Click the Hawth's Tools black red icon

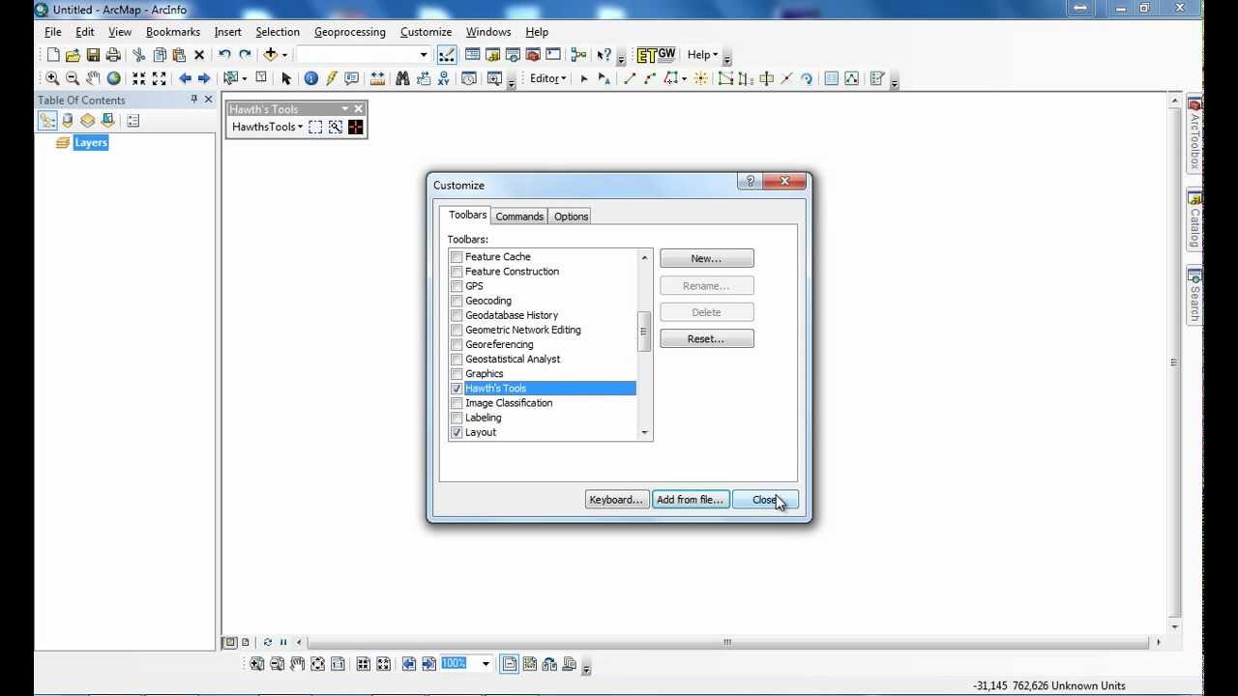tap(356, 127)
